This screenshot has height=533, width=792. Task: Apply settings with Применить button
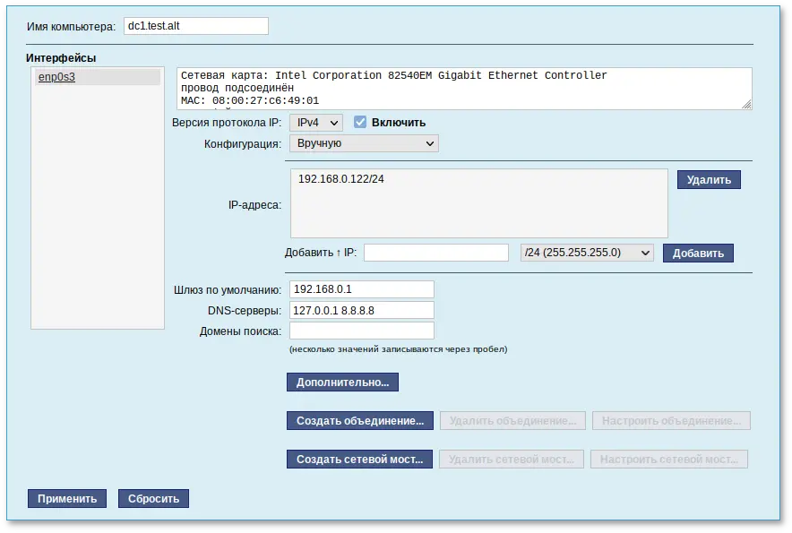pos(67,499)
